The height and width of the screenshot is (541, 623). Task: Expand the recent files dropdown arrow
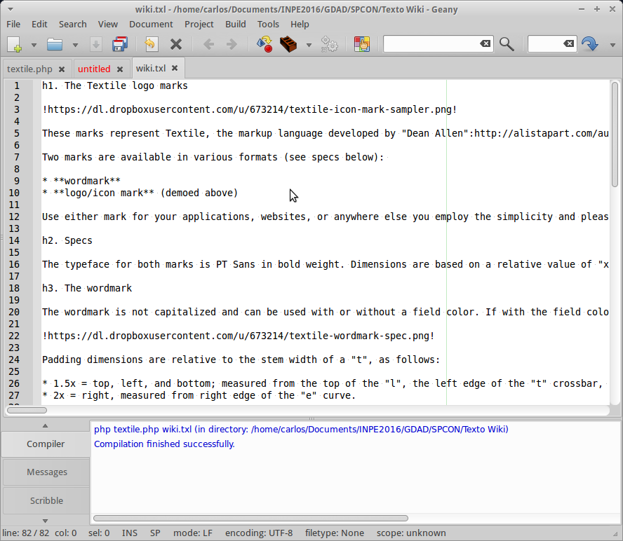tap(75, 45)
